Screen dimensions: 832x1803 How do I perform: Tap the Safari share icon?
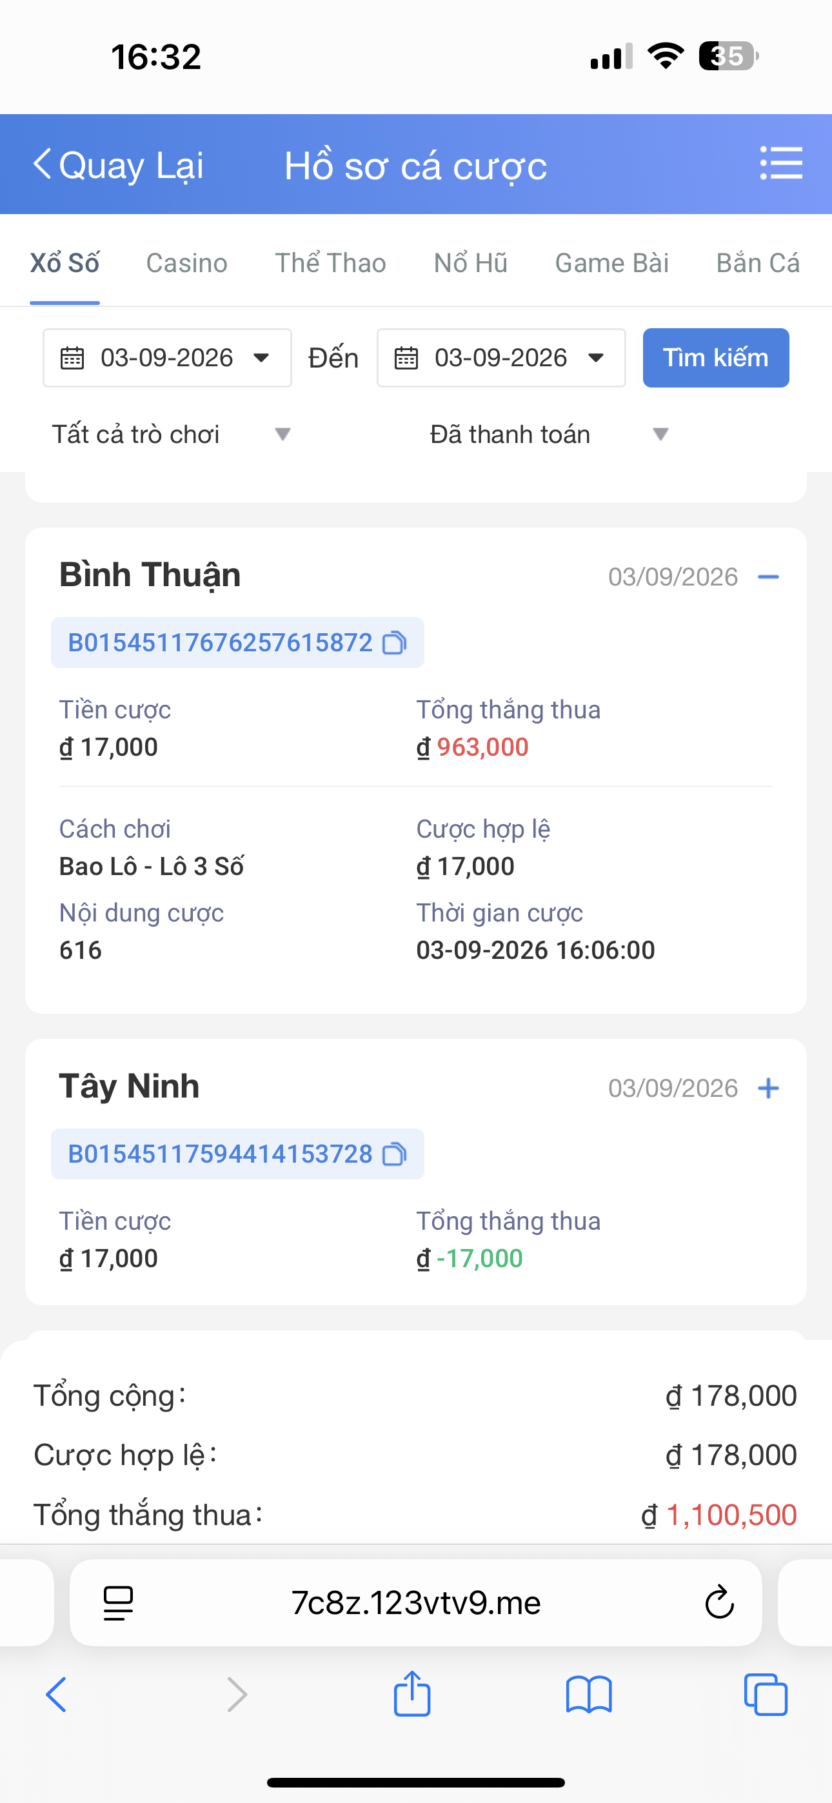(x=411, y=1694)
